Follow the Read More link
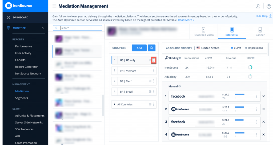 pos(186,20)
